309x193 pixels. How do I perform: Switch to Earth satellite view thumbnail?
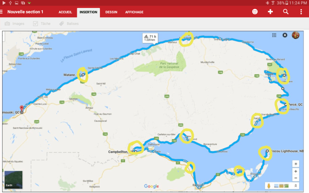13,180
